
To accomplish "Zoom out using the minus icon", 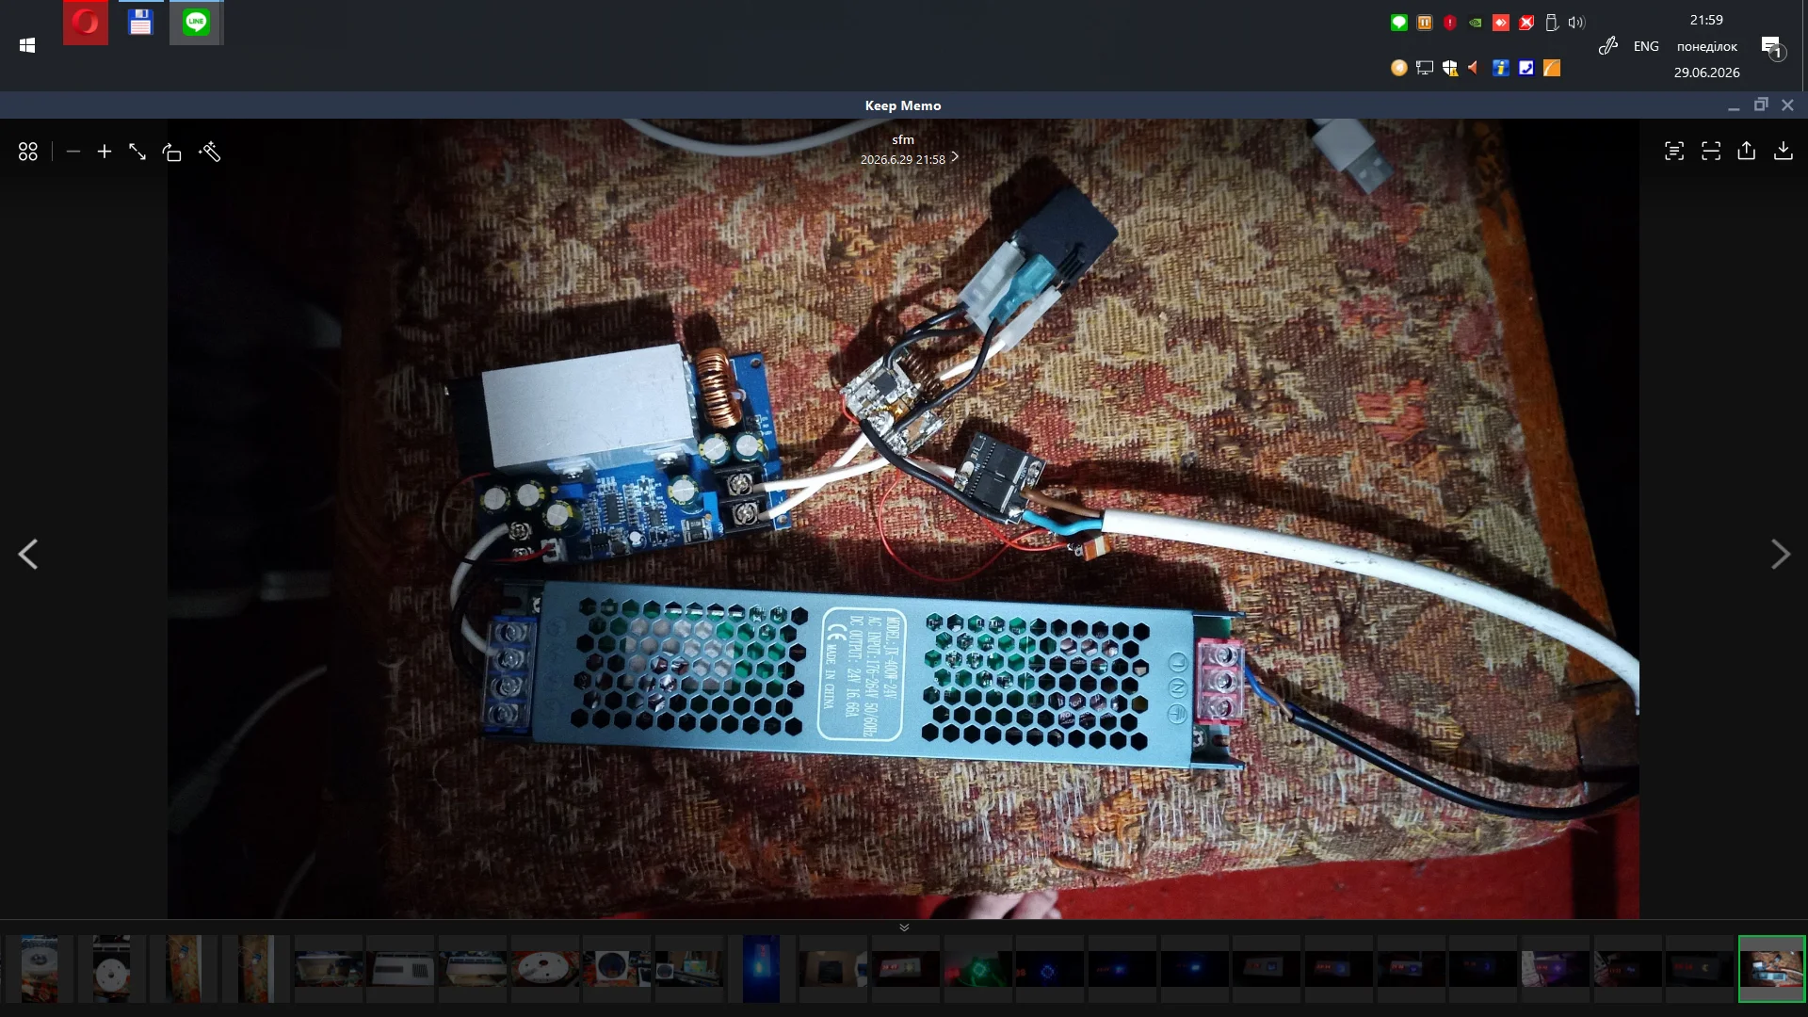I will (x=73, y=152).
